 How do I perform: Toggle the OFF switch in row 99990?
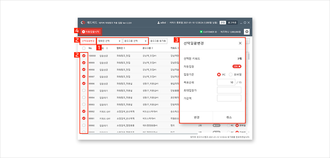216,125
